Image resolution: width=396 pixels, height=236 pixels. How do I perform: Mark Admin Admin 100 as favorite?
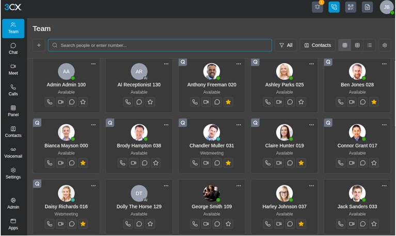(83, 102)
